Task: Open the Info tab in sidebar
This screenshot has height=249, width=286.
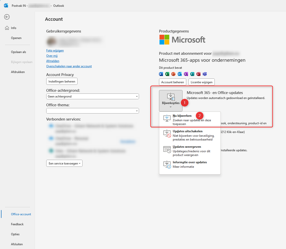Action: click(13, 28)
